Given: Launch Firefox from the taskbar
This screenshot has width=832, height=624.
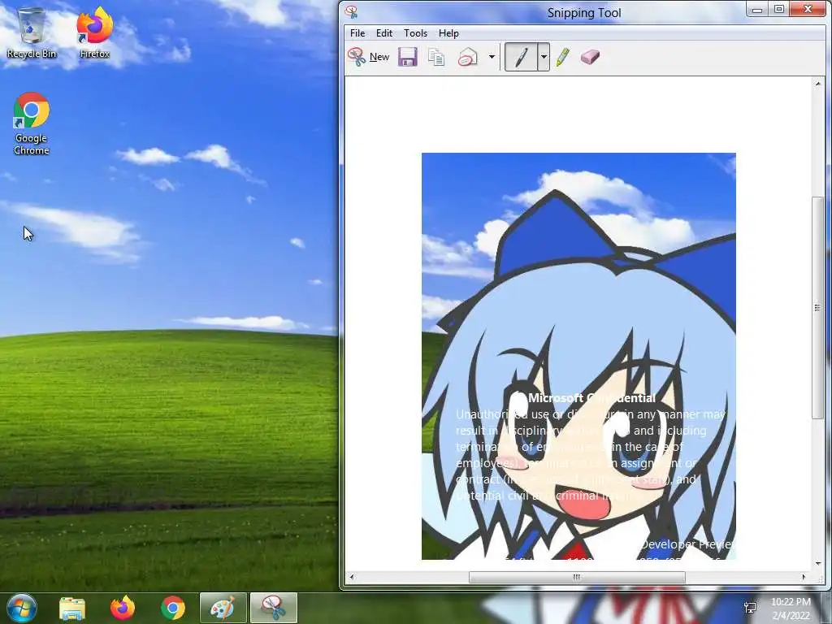Looking at the screenshot, I should click(123, 608).
